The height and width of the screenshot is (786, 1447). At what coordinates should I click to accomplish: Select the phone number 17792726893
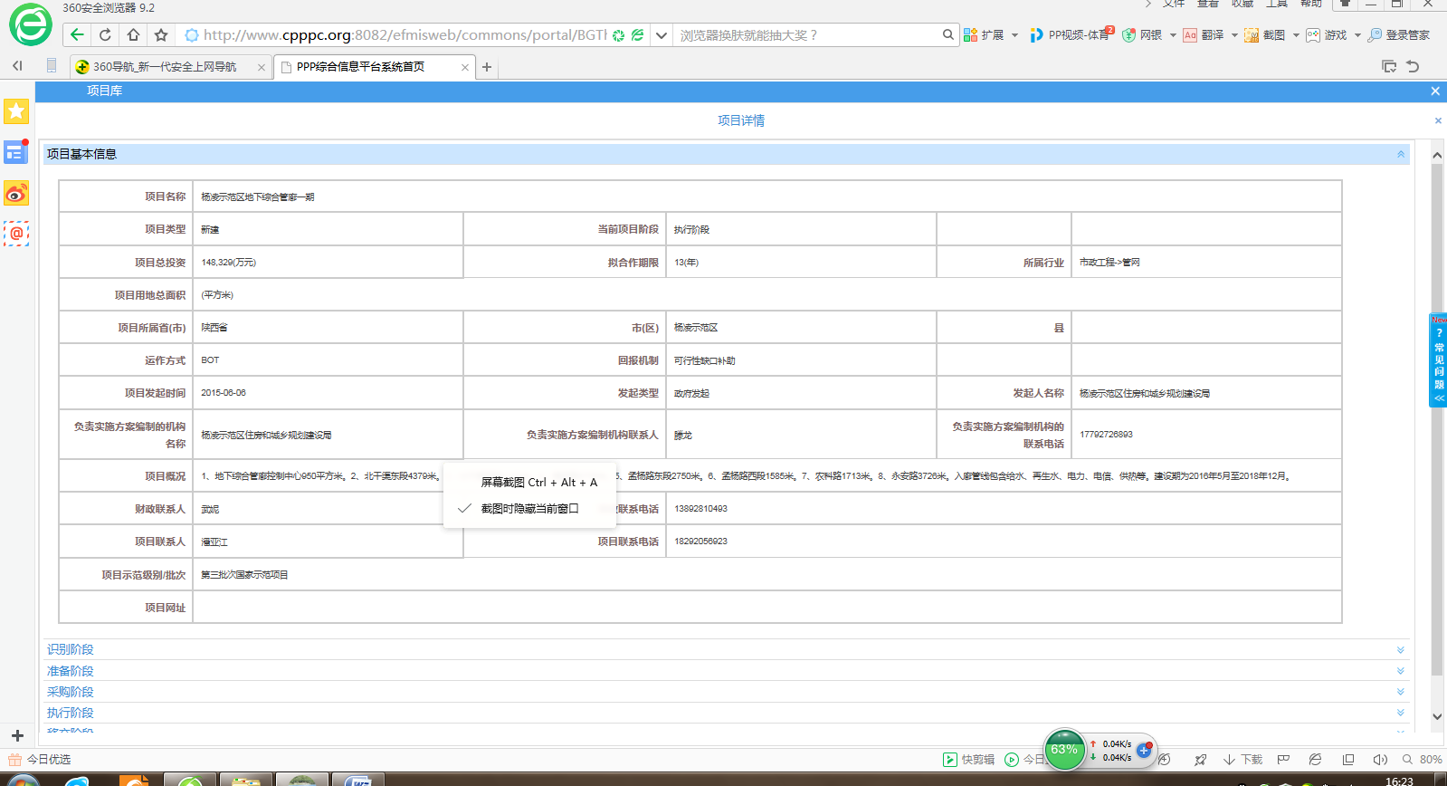(1106, 435)
